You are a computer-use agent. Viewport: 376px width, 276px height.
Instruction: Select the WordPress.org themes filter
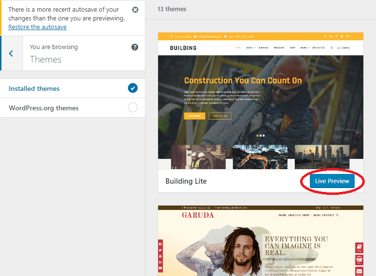[x=72, y=108]
